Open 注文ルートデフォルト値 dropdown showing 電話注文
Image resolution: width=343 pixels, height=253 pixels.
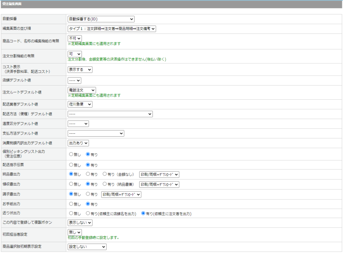click(x=82, y=90)
